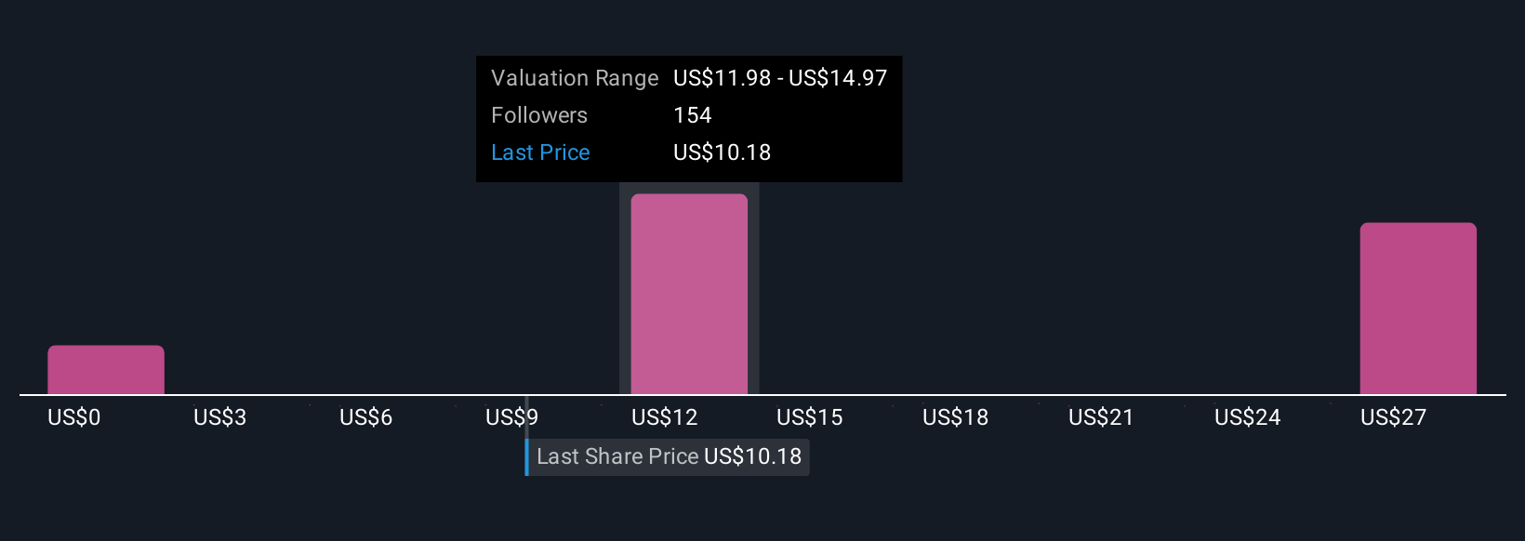Image resolution: width=1525 pixels, height=541 pixels.
Task: Select the 154 followers count
Action: point(693,115)
